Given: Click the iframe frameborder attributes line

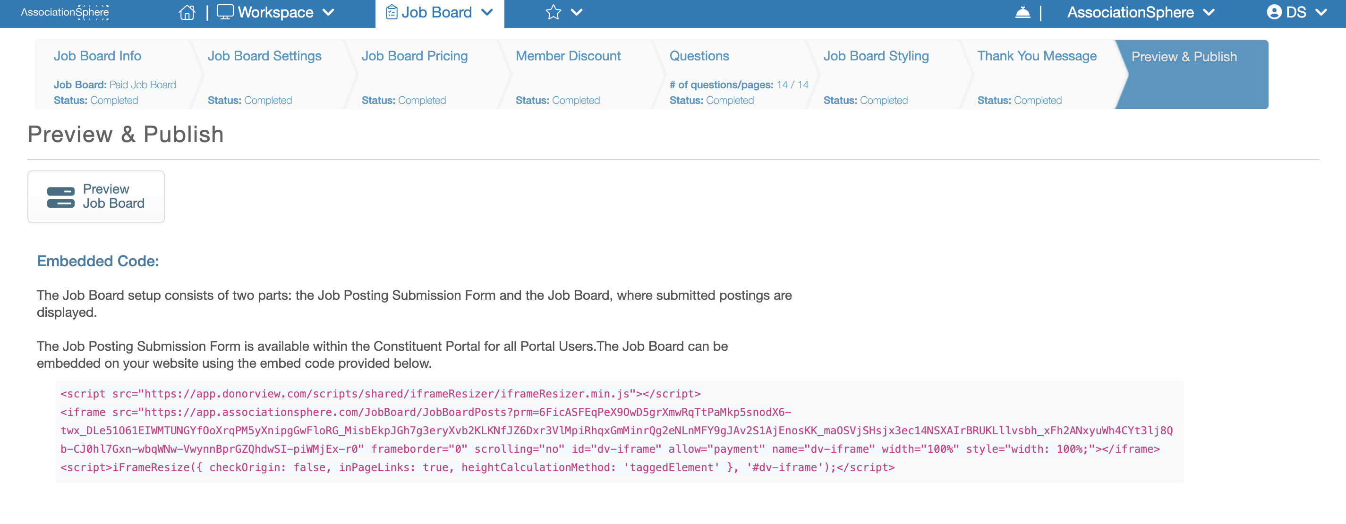Looking at the screenshot, I should [x=610, y=449].
